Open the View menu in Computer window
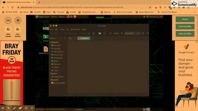Viewport: 198px width, 111px height. [62, 30]
